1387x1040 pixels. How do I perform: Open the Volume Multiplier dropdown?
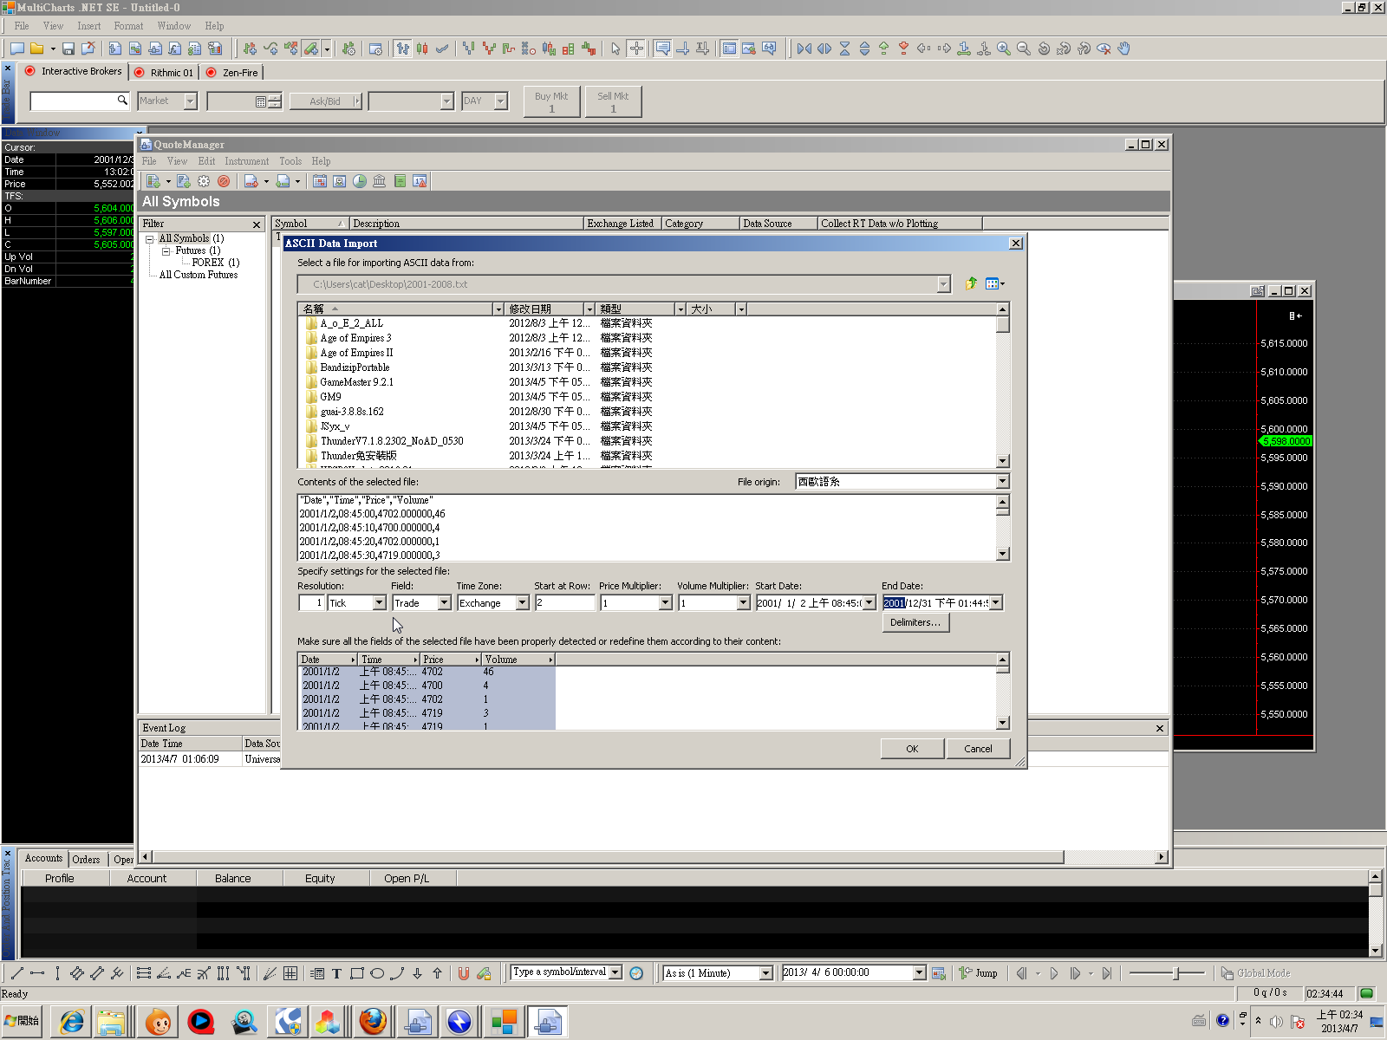tap(743, 603)
